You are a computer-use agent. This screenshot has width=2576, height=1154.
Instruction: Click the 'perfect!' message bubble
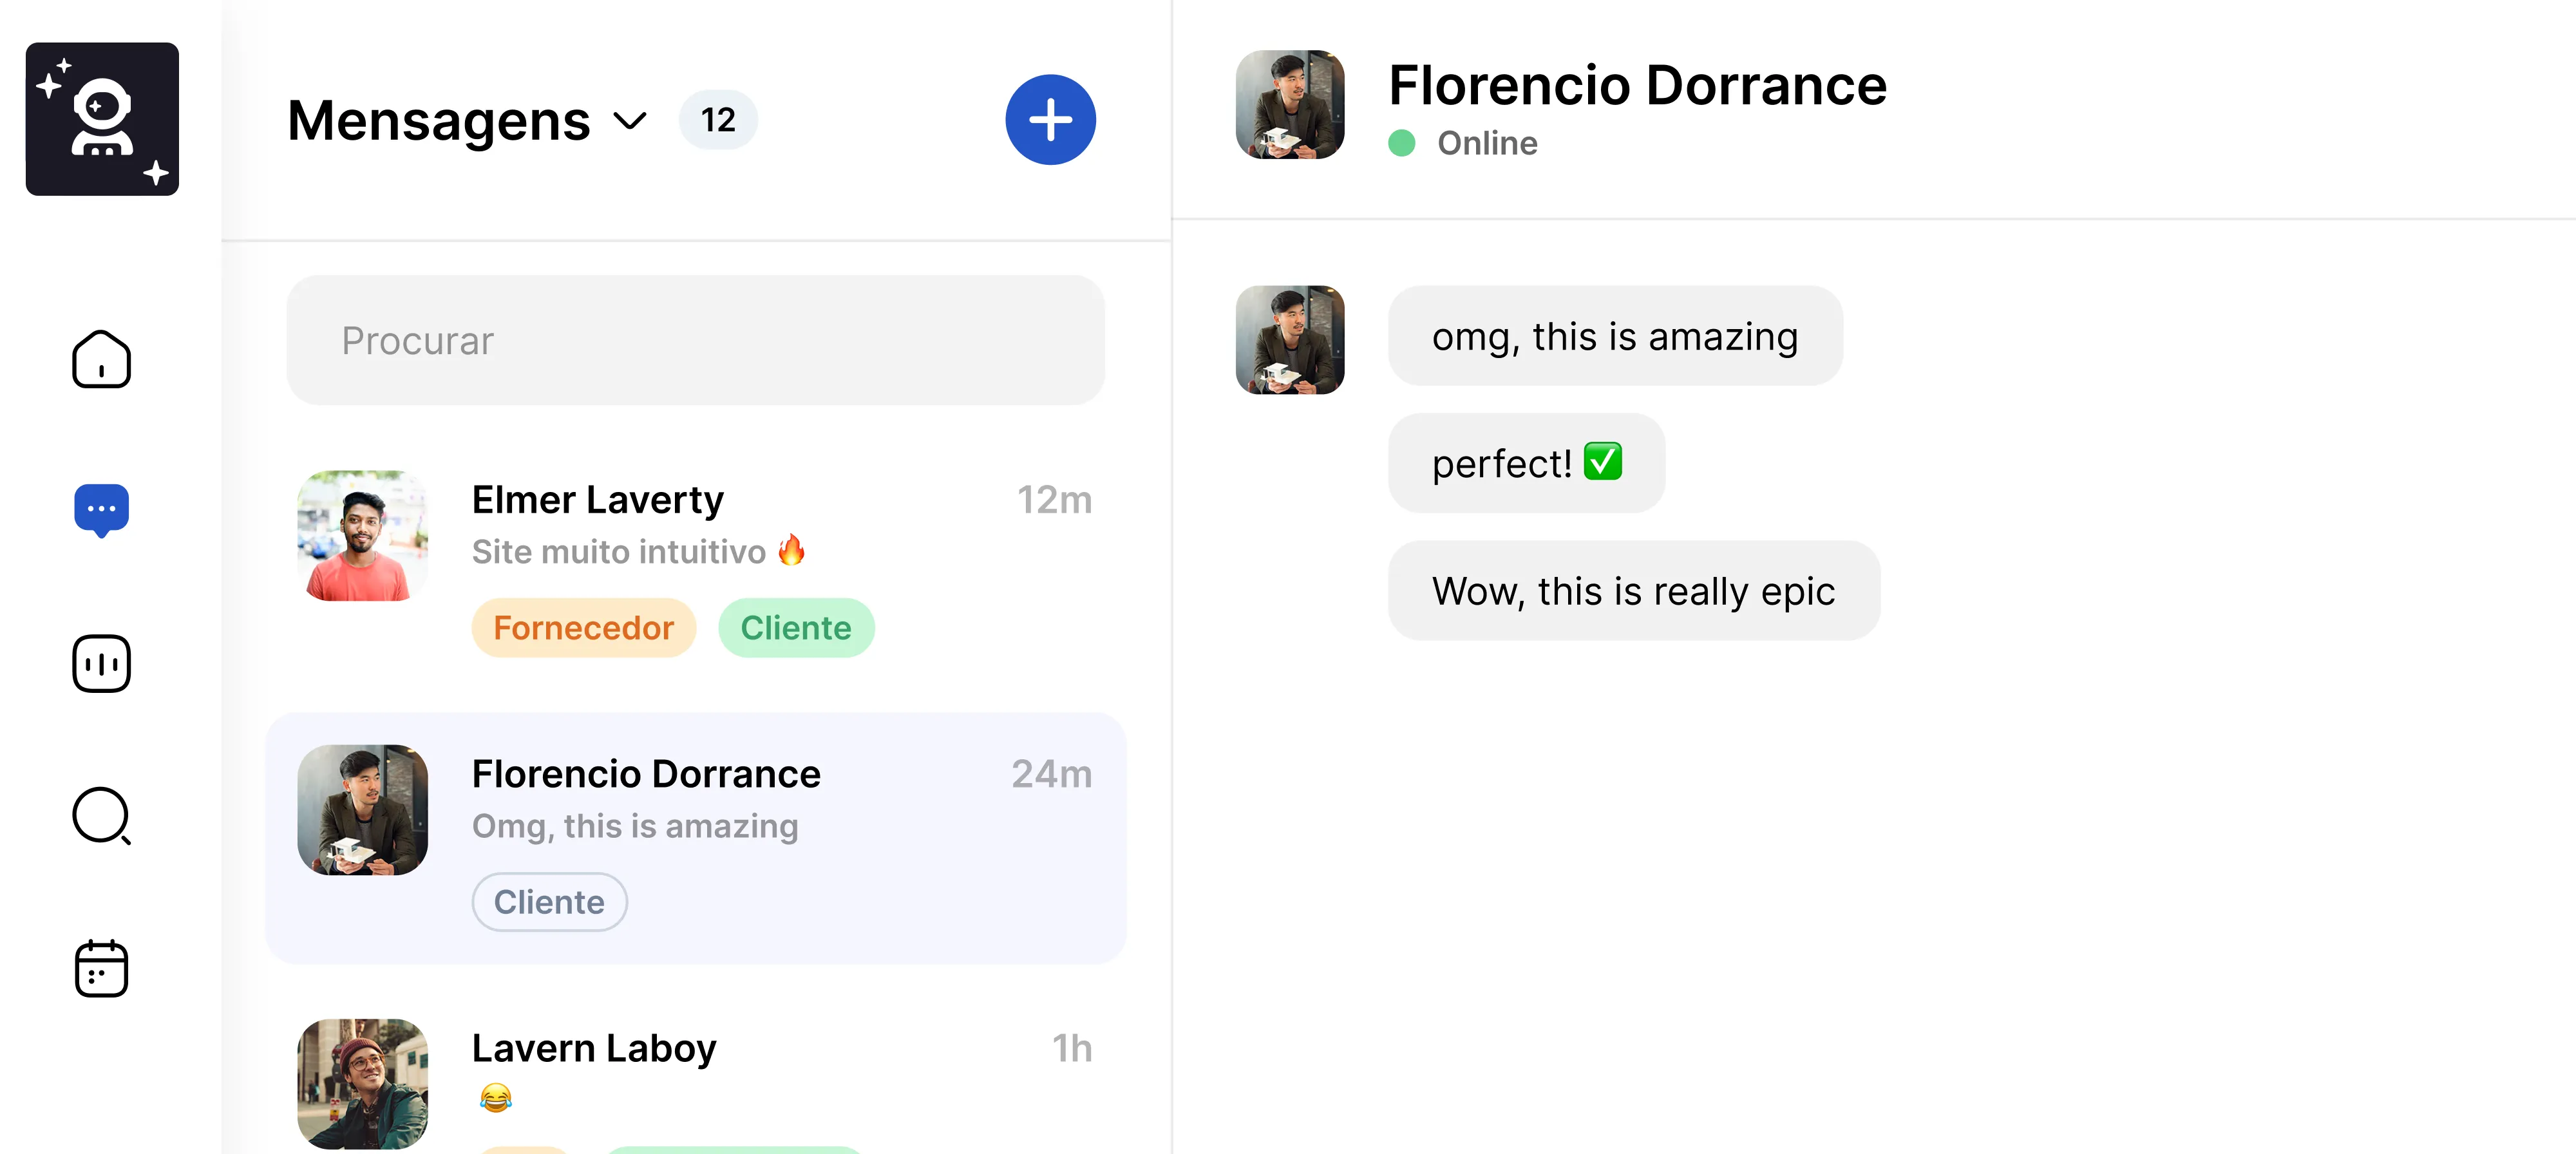[x=1526, y=463]
